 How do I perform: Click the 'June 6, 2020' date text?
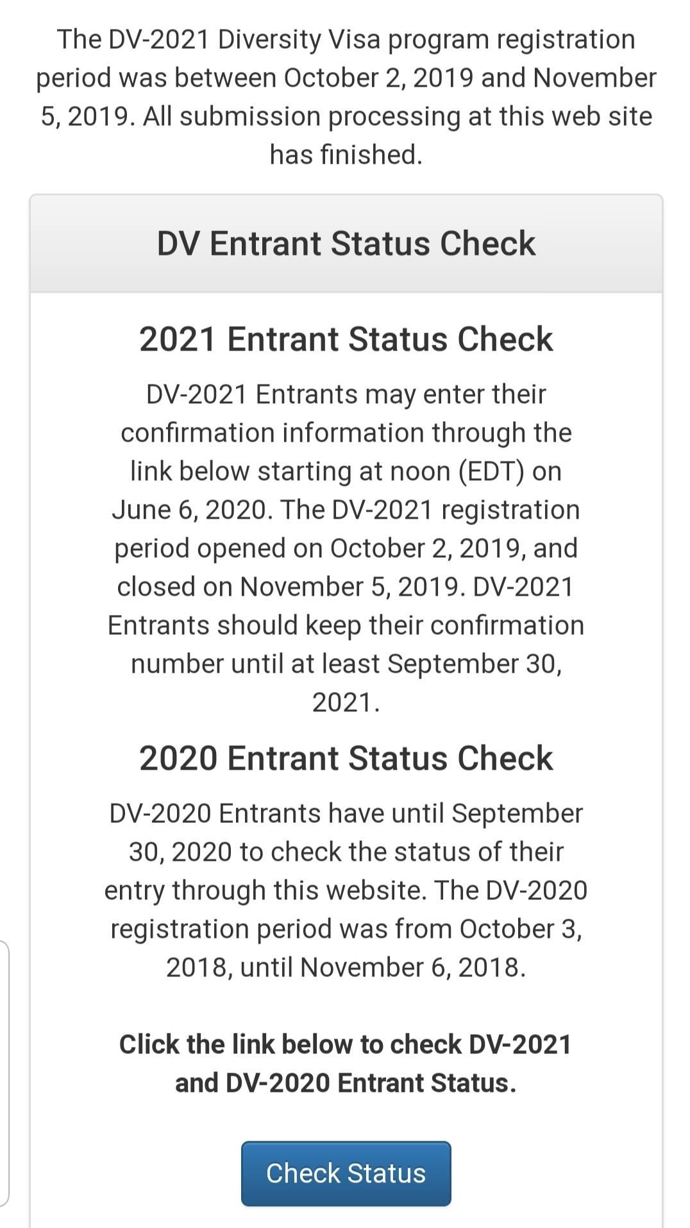coord(192,510)
